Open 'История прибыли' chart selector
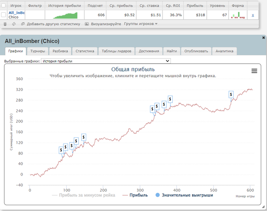The image size is (267, 211). 106,61
